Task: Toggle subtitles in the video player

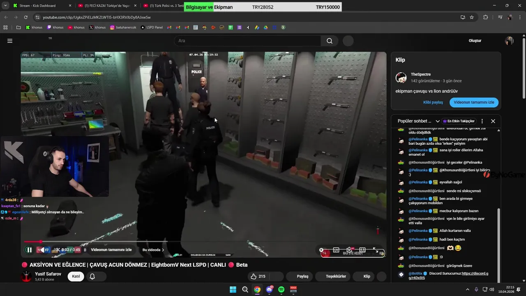Action: 336,250
